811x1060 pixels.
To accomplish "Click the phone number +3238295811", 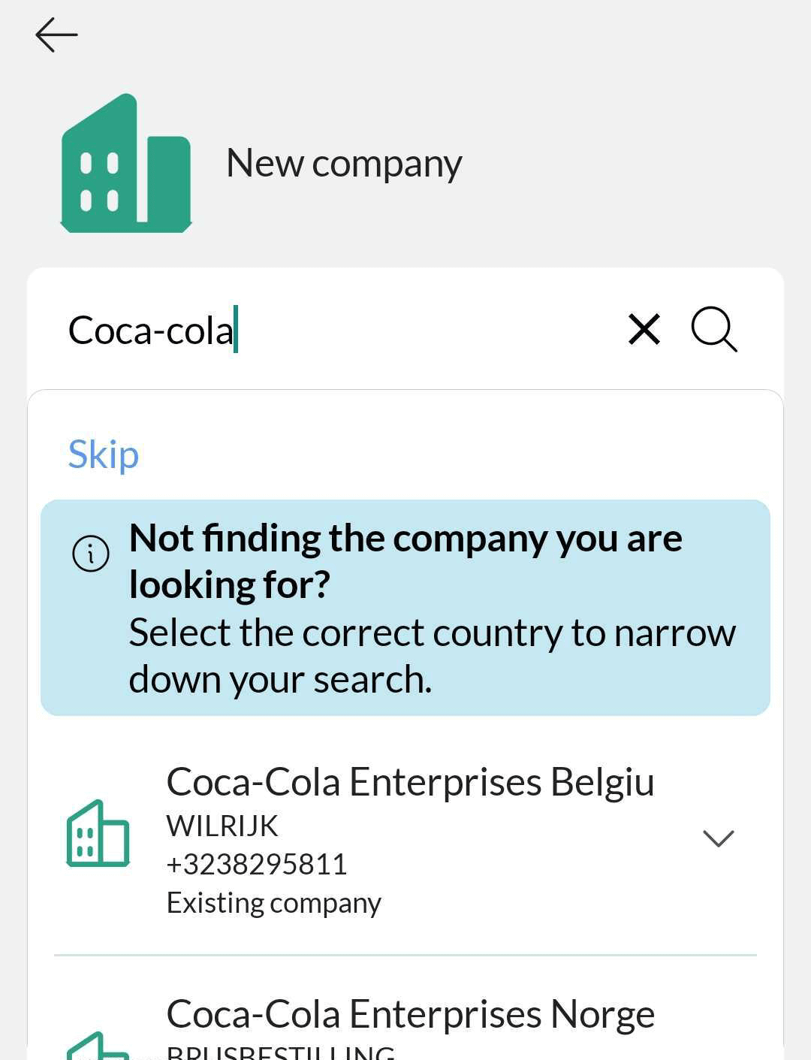I will (257, 864).
